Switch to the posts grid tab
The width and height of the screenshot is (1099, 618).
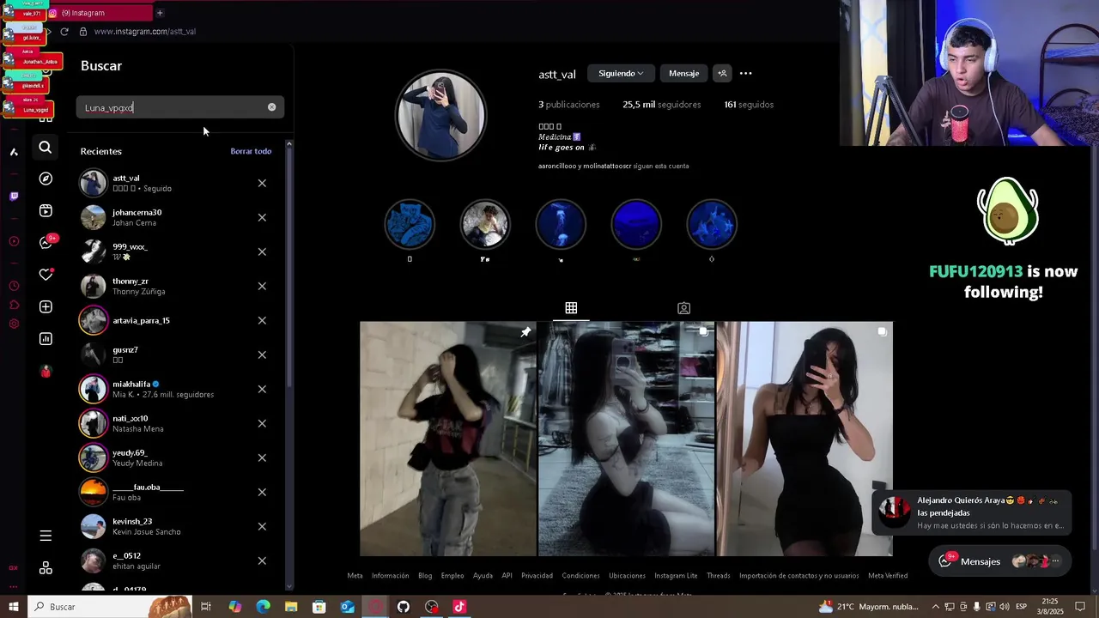571,308
